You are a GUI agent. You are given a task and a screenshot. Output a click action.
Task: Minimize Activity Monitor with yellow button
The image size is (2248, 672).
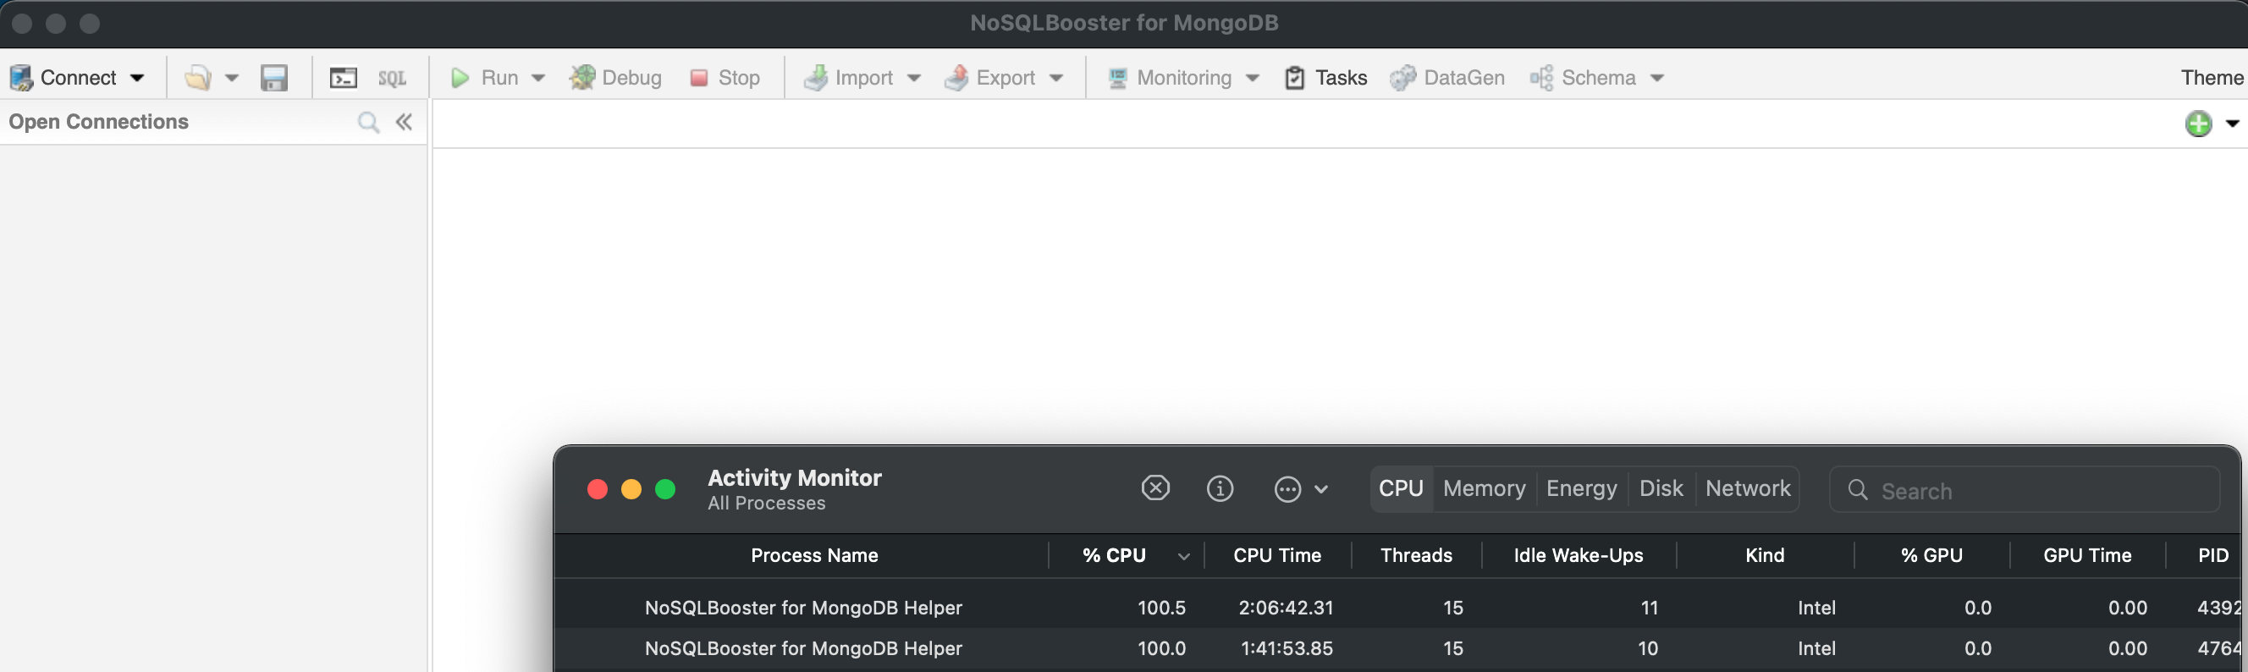click(631, 489)
